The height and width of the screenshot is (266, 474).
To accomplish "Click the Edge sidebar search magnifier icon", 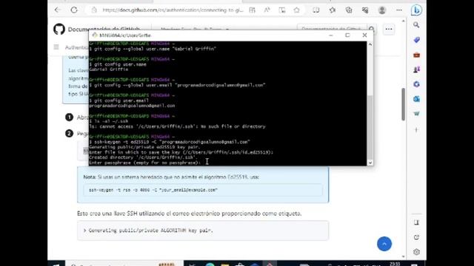I will [x=416, y=25].
